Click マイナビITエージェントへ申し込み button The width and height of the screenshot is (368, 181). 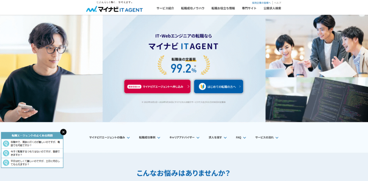coord(157,86)
